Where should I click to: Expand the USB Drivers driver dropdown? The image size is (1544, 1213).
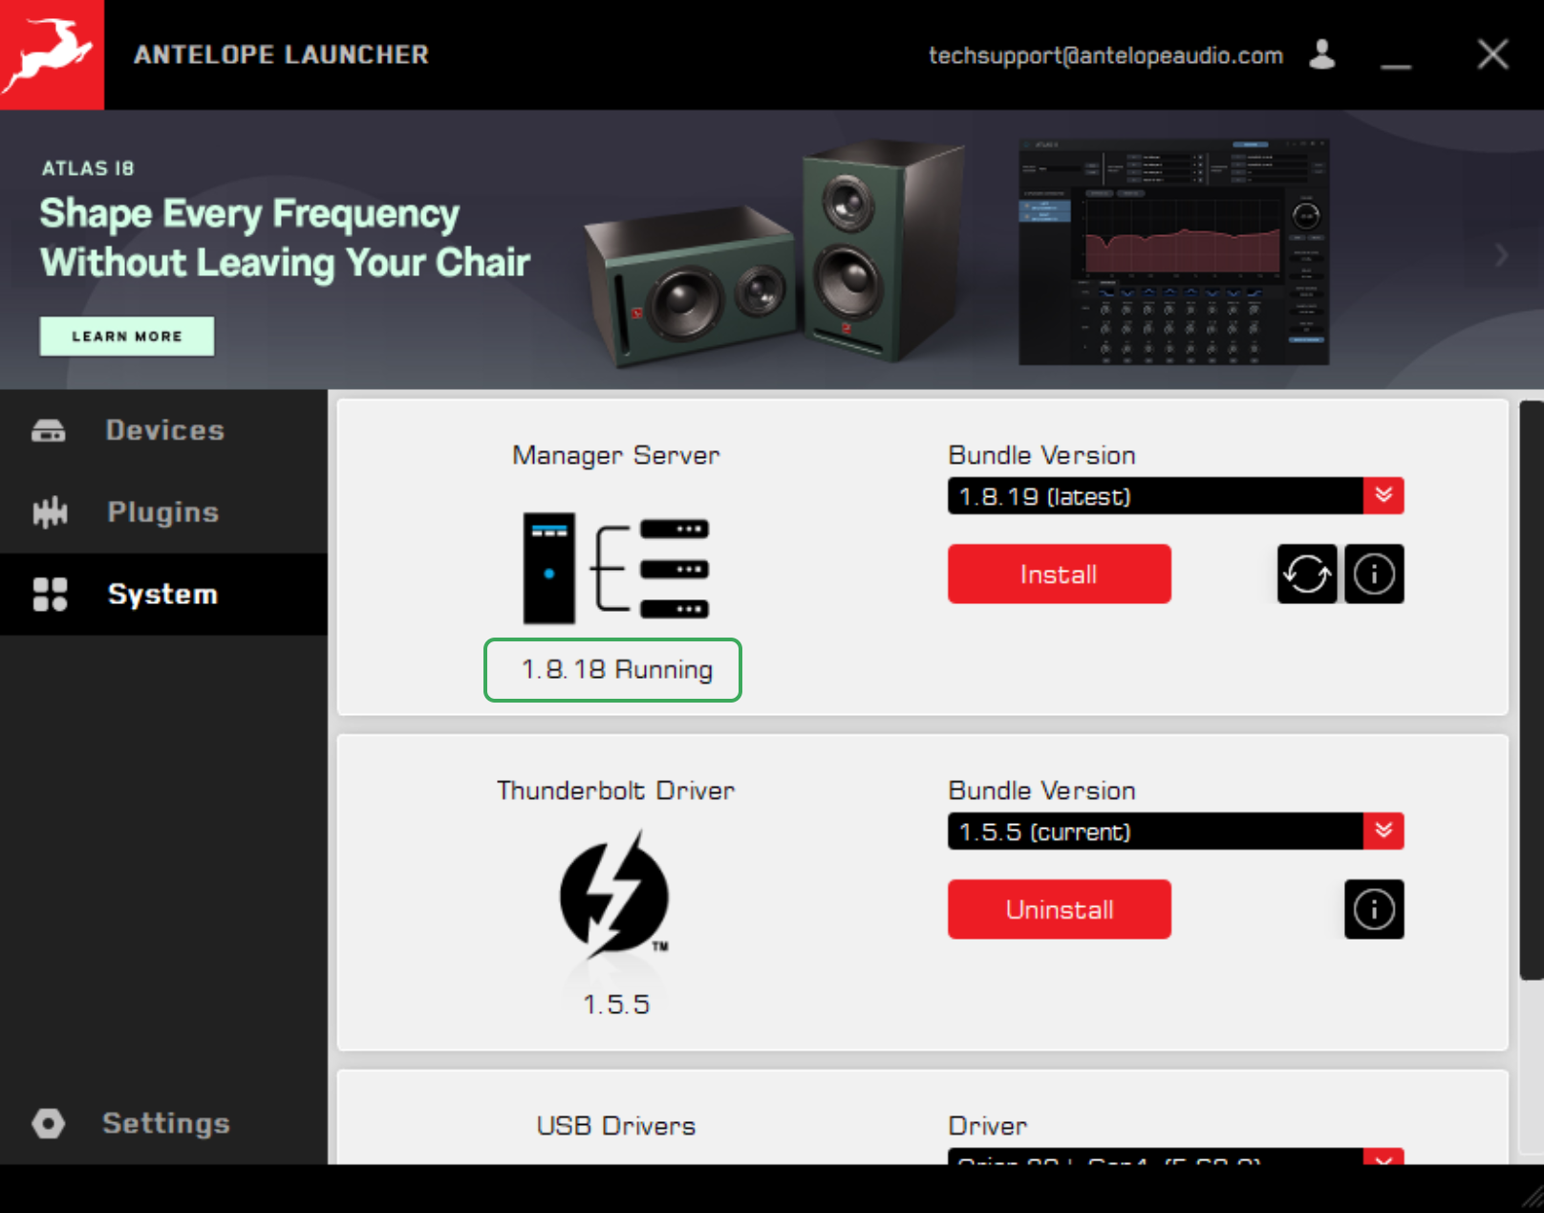[1383, 1157]
